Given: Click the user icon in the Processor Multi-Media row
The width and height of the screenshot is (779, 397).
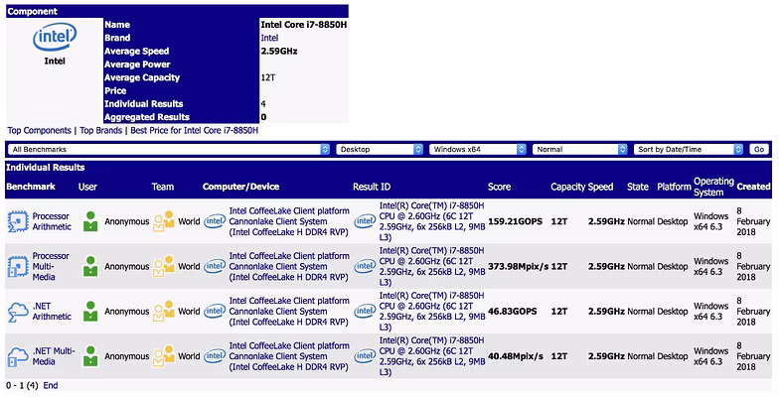Looking at the screenshot, I should (x=90, y=266).
